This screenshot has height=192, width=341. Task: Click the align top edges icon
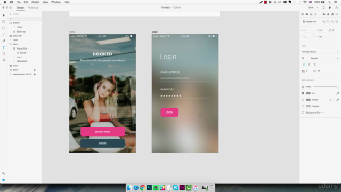click(303, 14)
